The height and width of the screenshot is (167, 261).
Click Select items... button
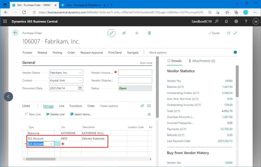[81, 114]
